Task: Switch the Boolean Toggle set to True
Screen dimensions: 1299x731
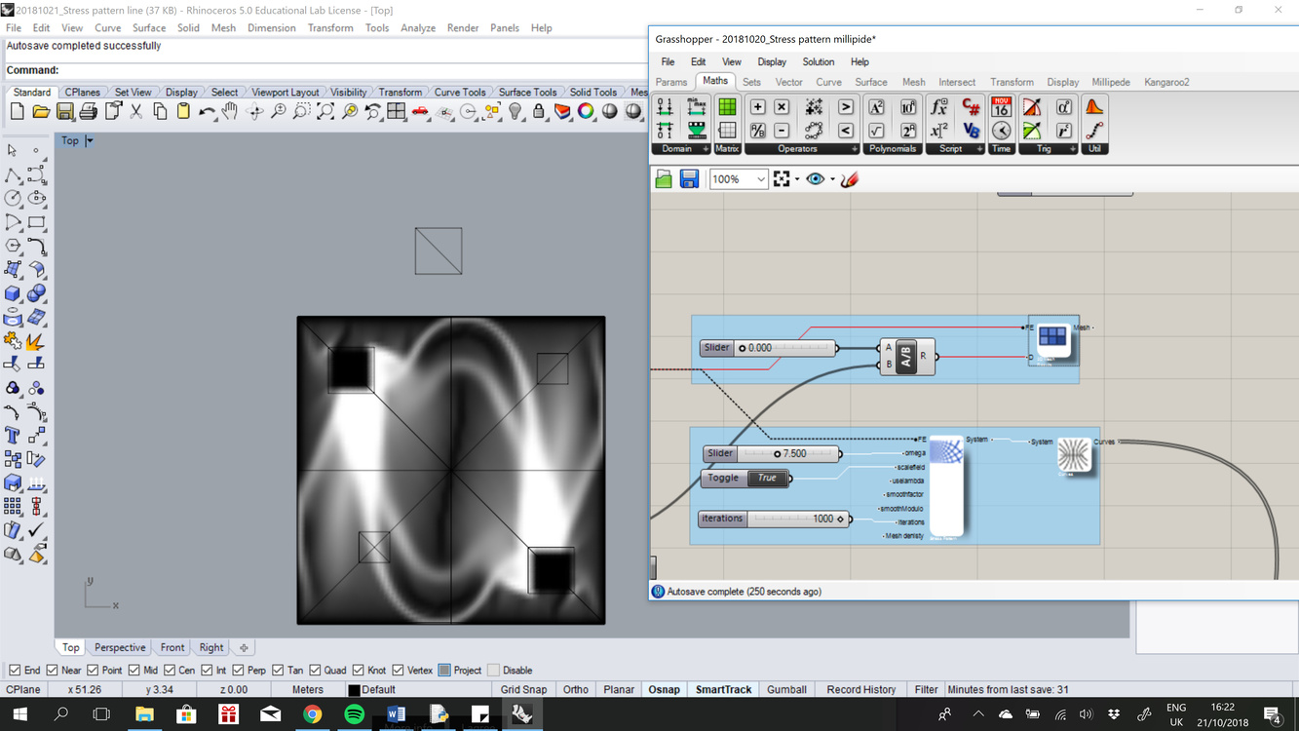Action: [x=767, y=479]
